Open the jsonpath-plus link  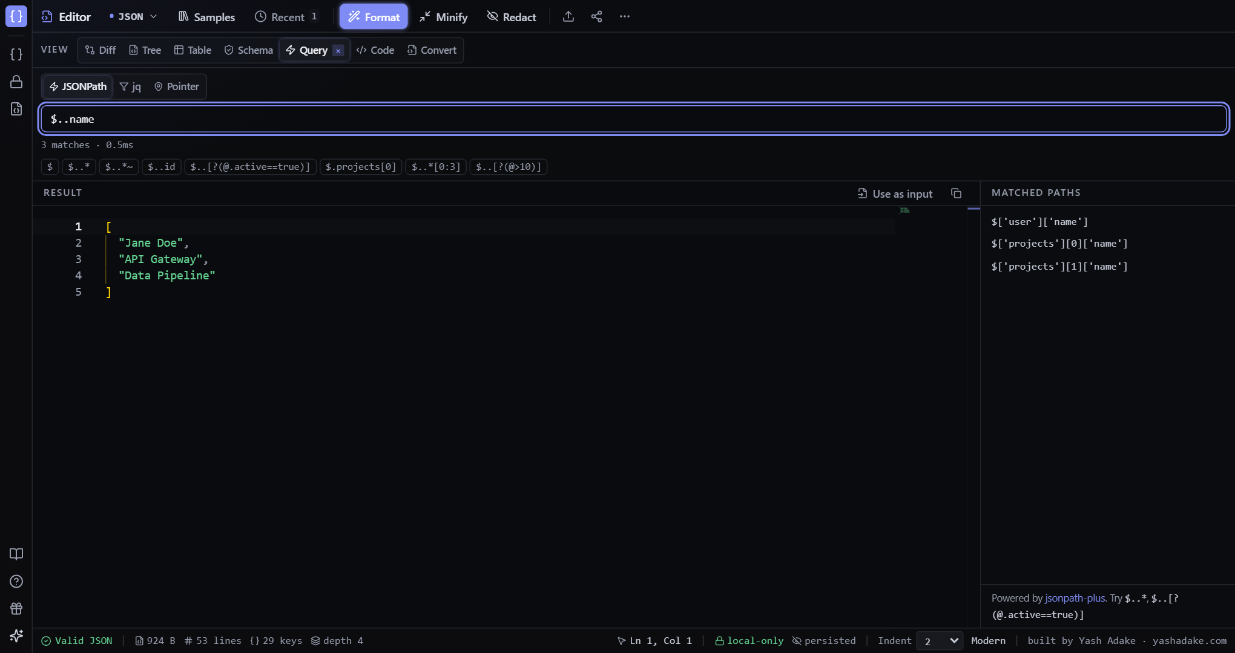coord(1075,598)
